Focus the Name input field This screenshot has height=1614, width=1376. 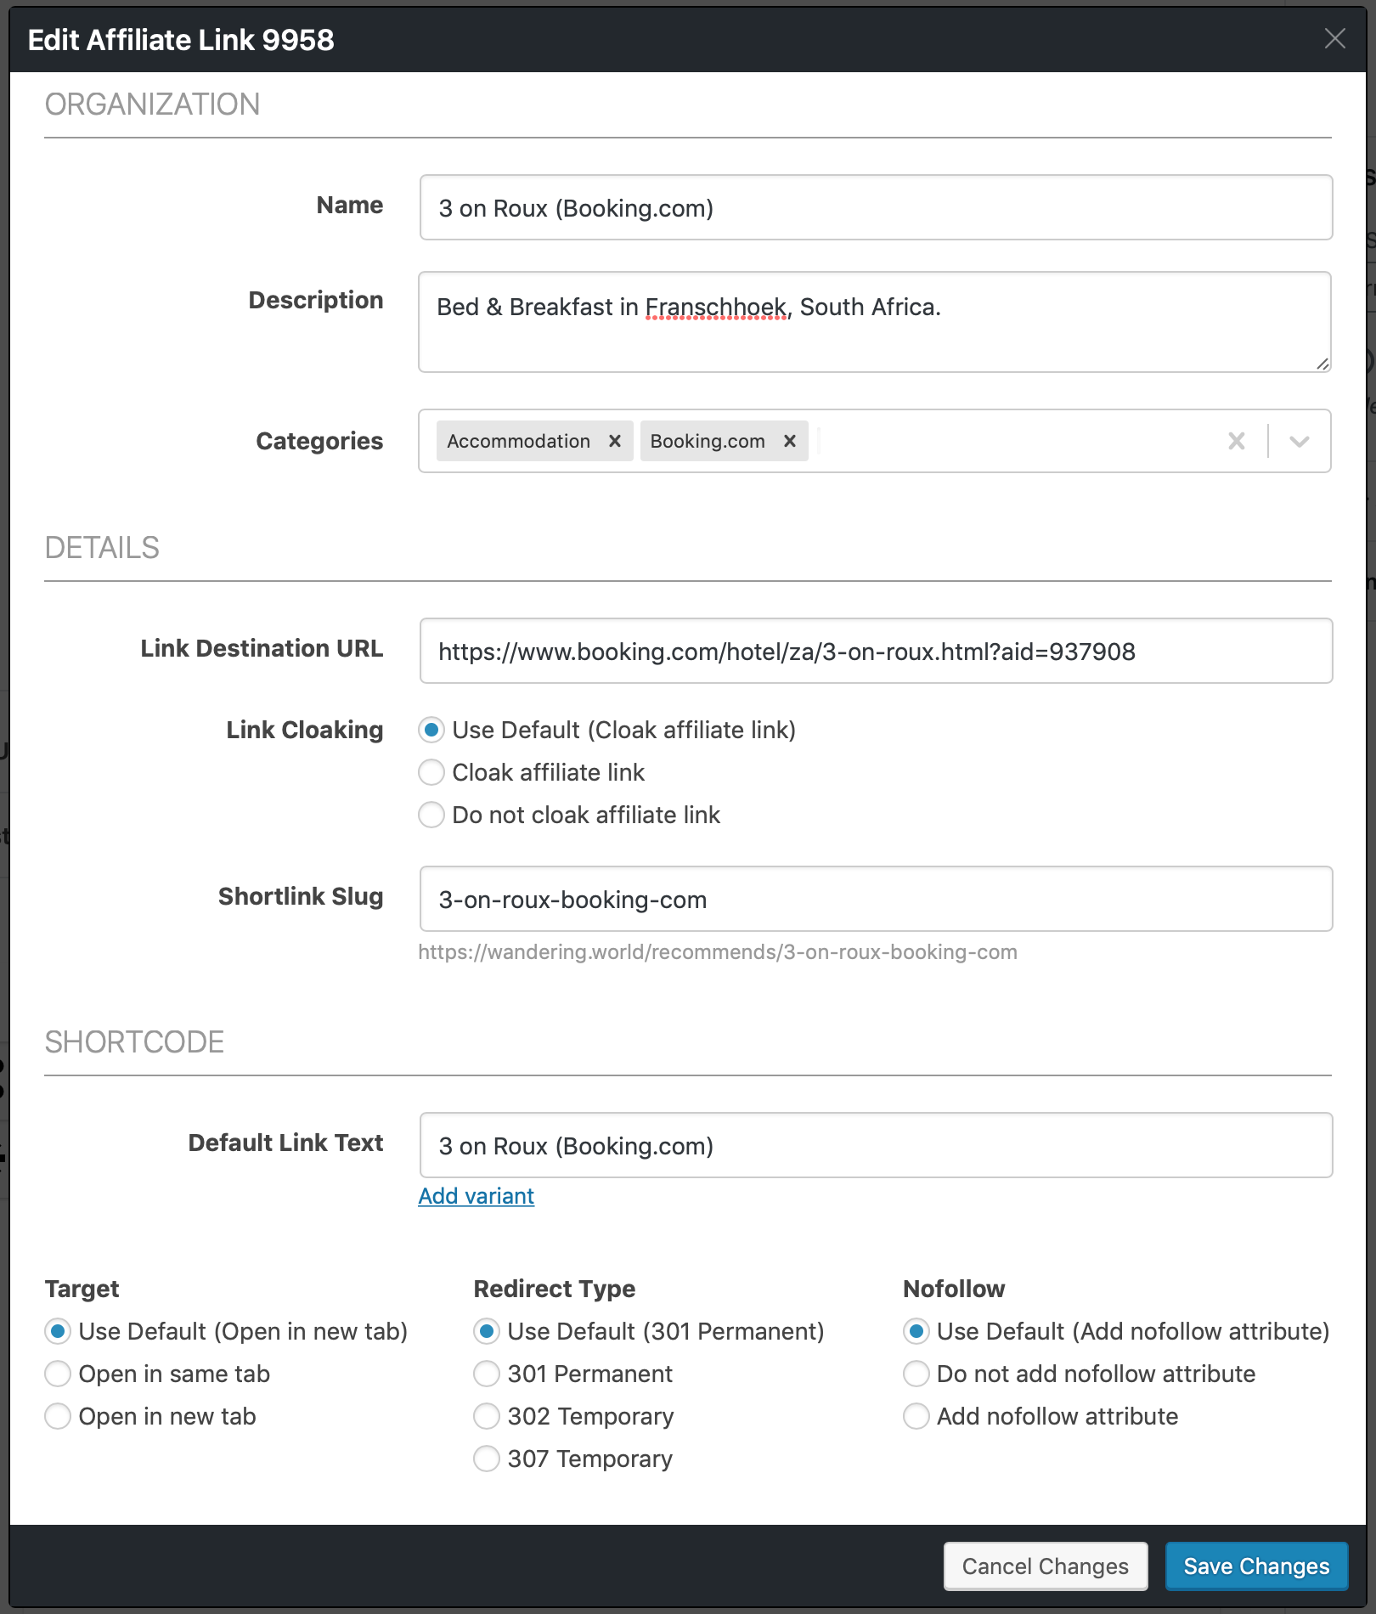(875, 208)
